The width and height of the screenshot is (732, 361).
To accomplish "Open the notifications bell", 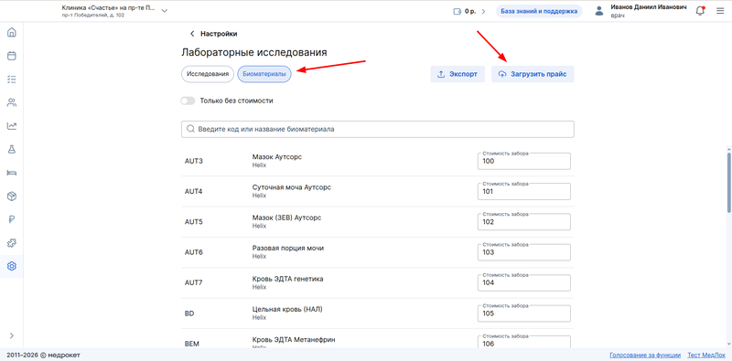I will pyautogui.click(x=700, y=11).
